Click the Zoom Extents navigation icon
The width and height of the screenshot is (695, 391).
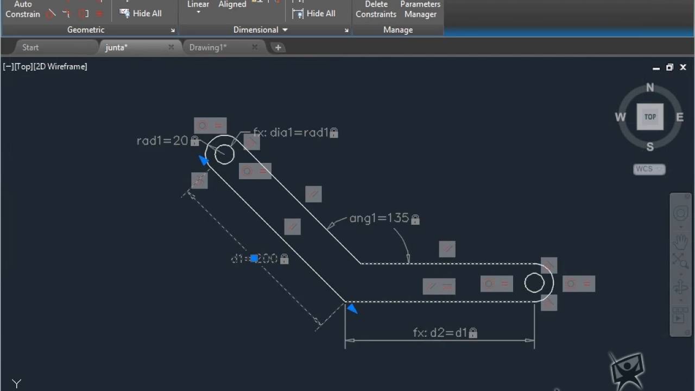[680, 261]
